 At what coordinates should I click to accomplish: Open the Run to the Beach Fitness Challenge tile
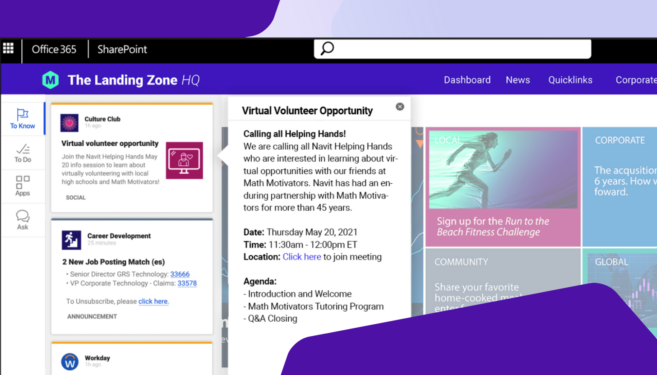tap(503, 187)
